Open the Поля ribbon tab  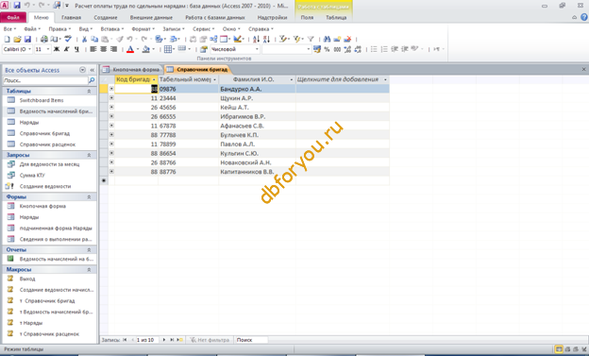pyautogui.click(x=307, y=17)
